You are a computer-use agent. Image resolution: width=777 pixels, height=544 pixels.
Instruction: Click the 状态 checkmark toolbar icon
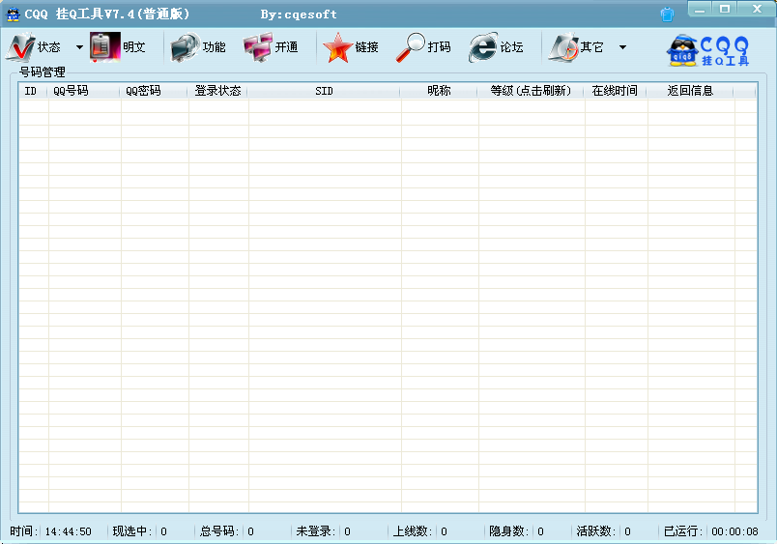(20, 47)
